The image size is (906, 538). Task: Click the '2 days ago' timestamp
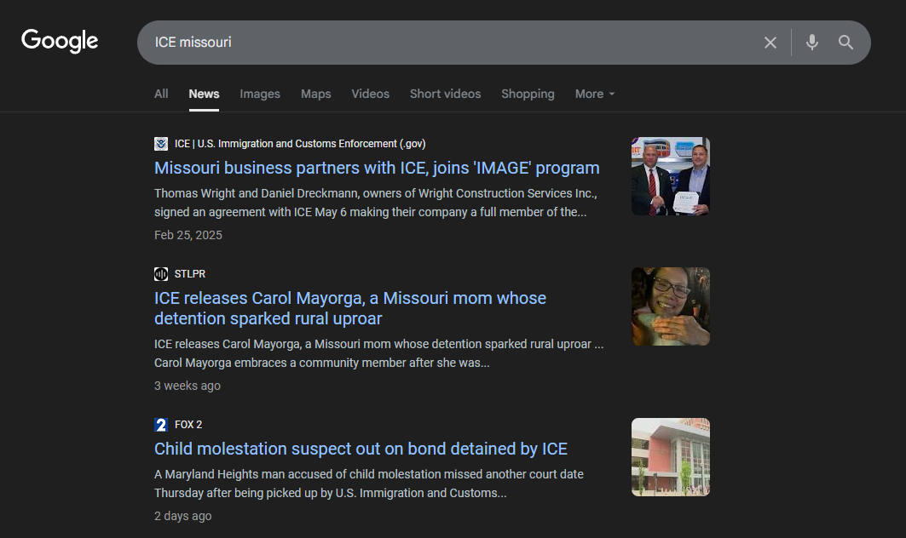[182, 516]
